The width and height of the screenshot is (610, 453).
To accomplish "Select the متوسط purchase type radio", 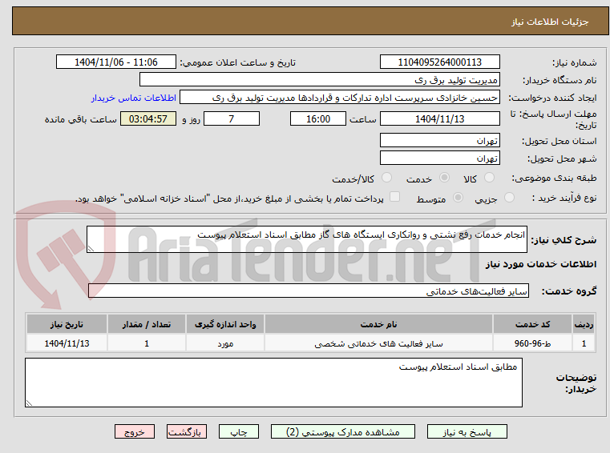I will pos(458,198).
